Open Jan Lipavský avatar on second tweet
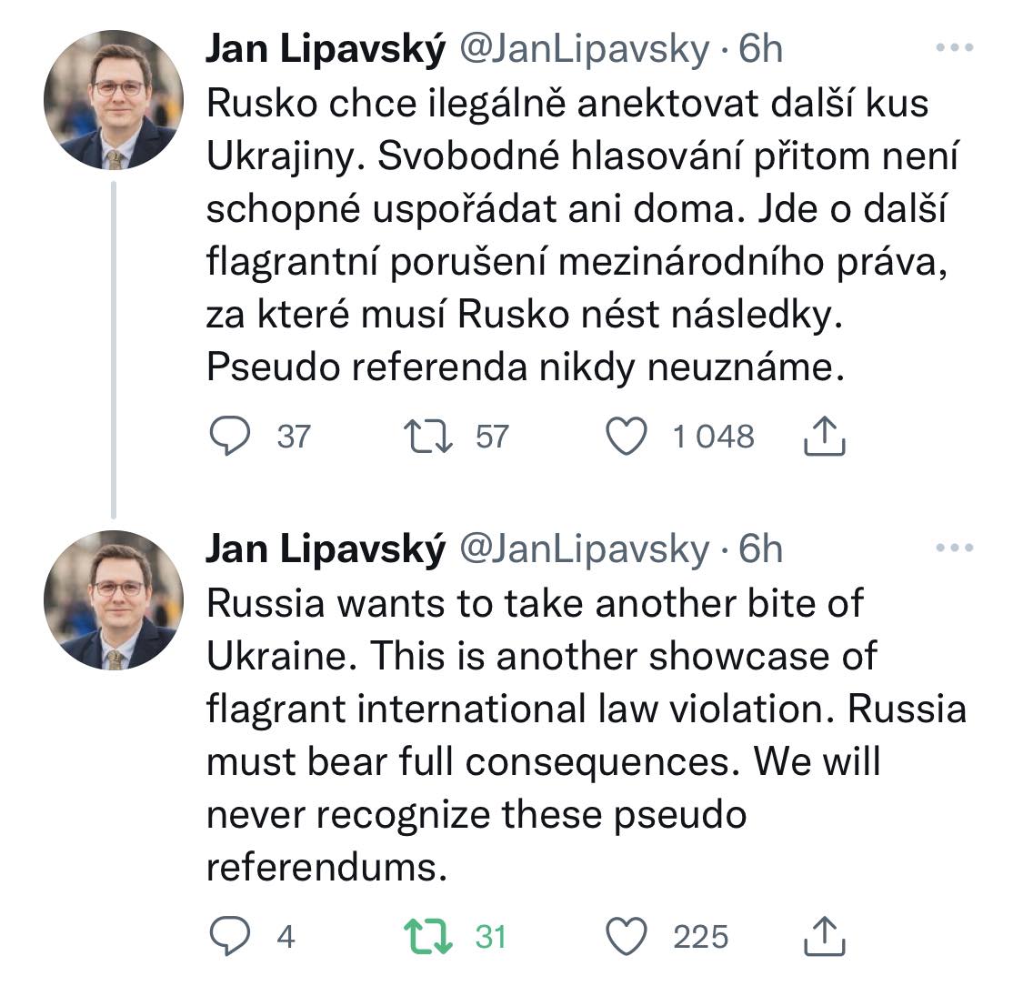 [114, 600]
